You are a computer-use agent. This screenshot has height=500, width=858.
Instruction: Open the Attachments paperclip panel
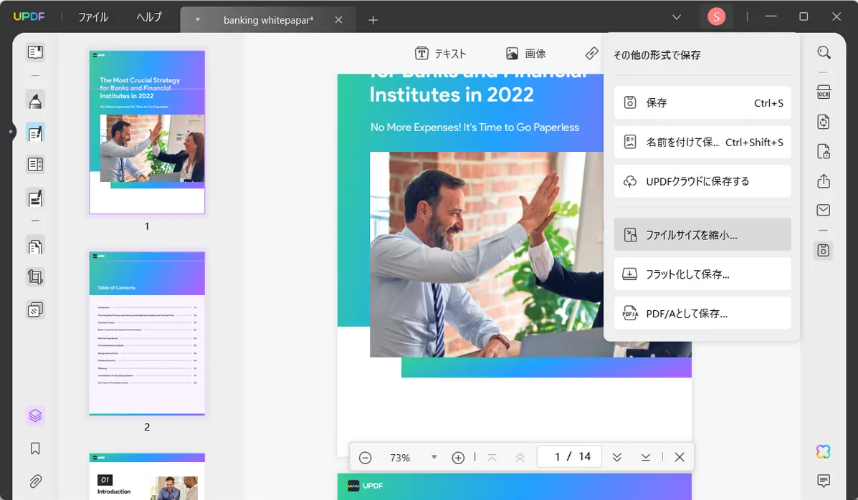coord(36,481)
